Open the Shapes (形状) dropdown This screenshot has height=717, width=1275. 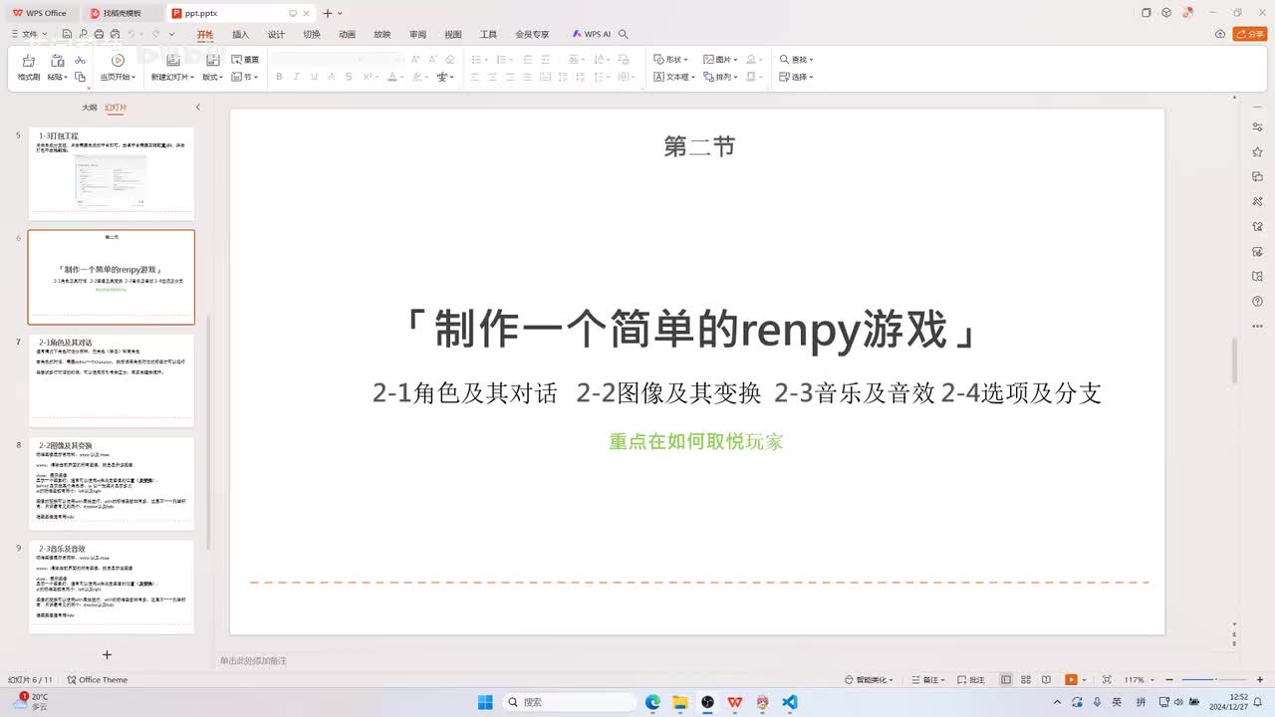point(671,60)
